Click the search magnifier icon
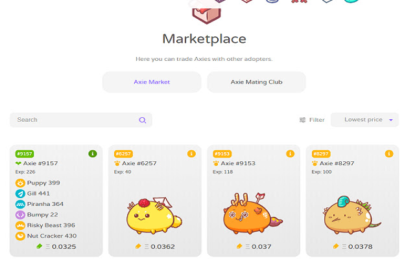 point(143,120)
